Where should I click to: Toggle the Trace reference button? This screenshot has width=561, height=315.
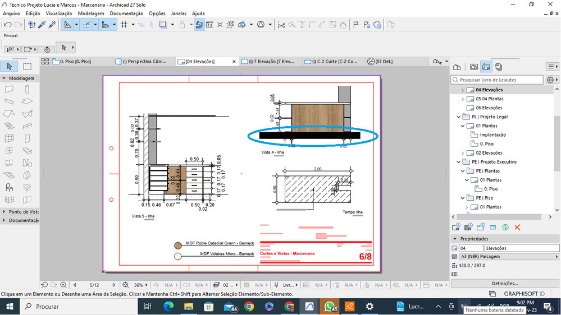[163, 25]
